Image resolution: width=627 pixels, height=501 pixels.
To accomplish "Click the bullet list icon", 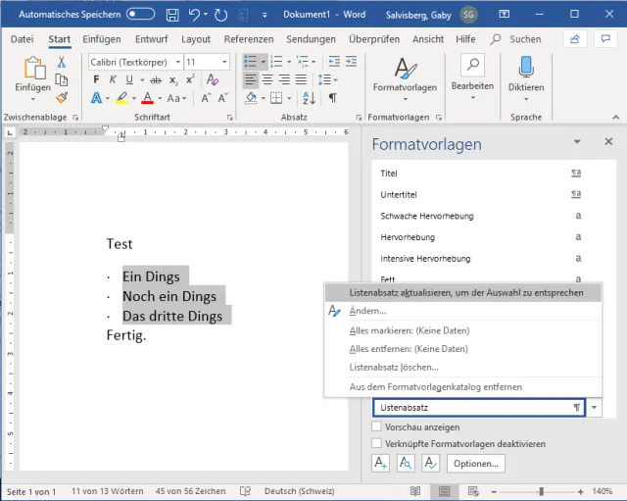I will (x=251, y=62).
